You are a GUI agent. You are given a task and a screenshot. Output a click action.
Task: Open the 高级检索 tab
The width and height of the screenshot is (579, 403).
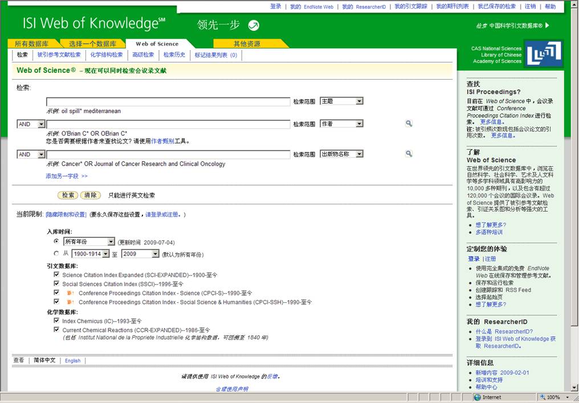(143, 55)
